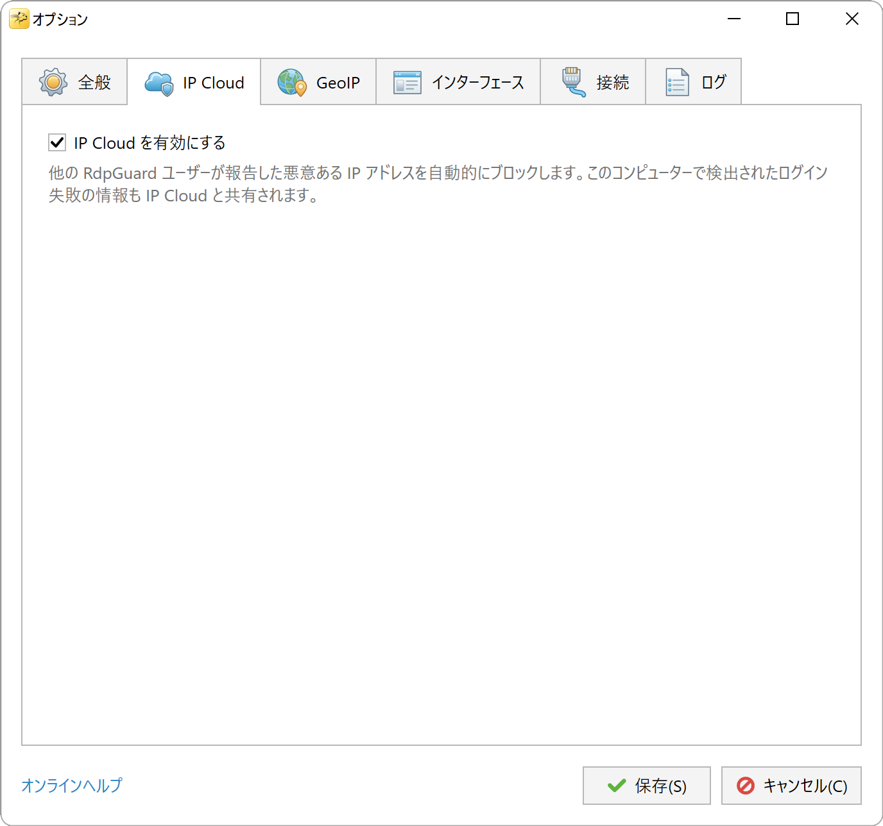Click the description starting with 他の RdpGuard ユーザー
Viewport: 883px width, 826px height.
click(x=438, y=184)
